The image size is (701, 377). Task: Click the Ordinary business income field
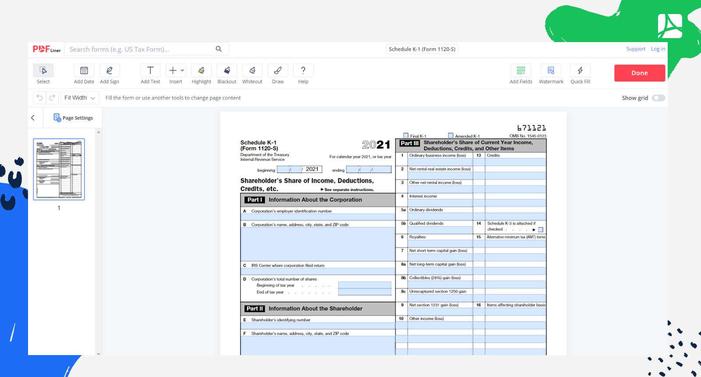point(440,162)
